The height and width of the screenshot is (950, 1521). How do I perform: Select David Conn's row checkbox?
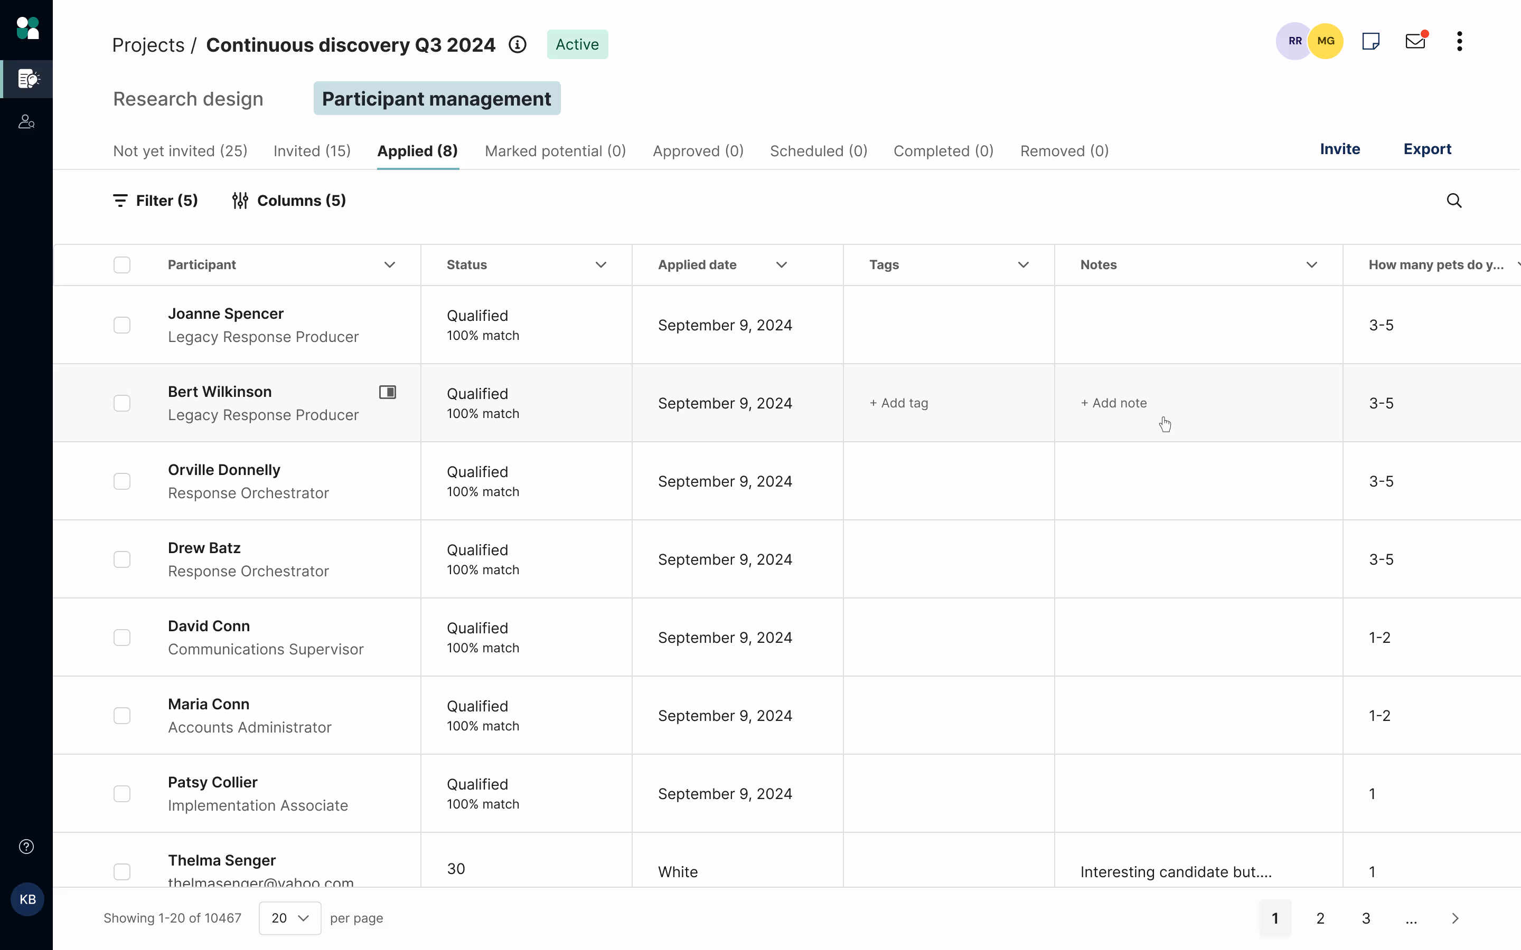point(122,637)
